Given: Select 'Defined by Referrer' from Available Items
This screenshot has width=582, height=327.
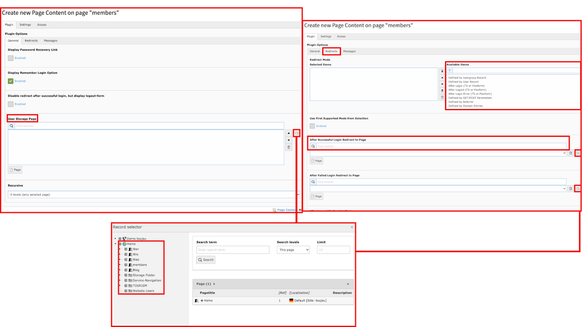Looking at the screenshot, I should [461, 102].
